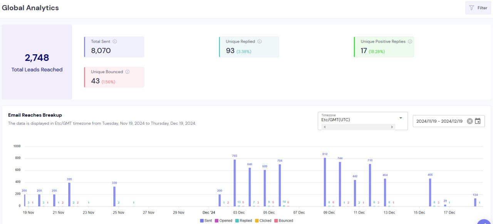Select the Total Leads Reached card
Screen dimensions: 493x224
click(x=37, y=62)
